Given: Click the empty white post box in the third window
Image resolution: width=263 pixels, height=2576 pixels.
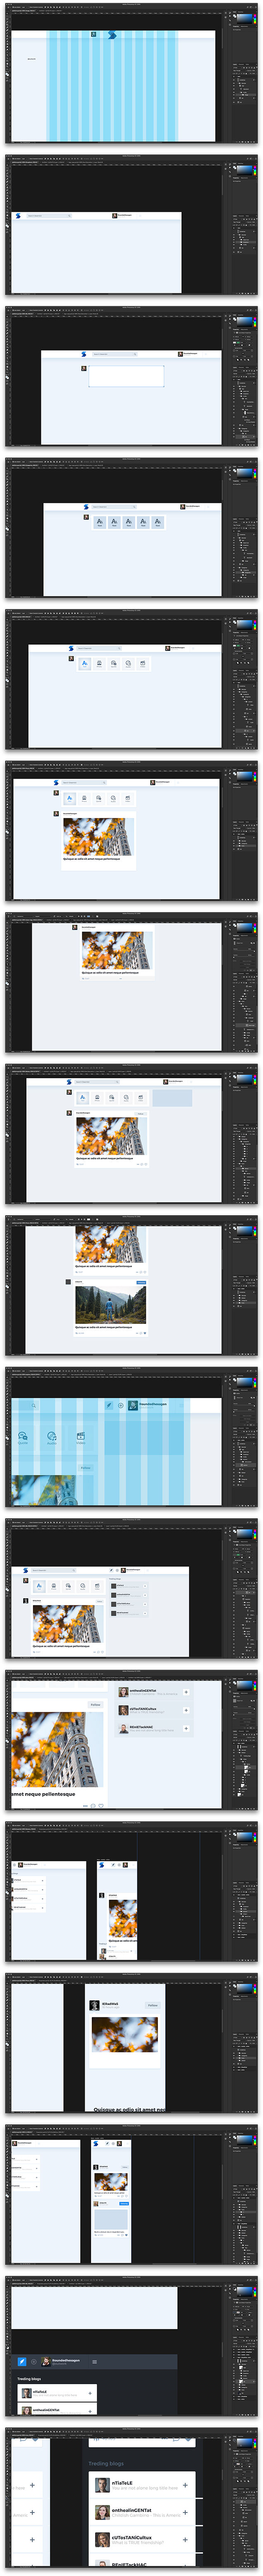Looking at the screenshot, I should (x=126, y=376).
